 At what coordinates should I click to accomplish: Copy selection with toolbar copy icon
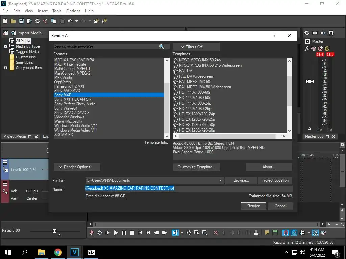(x=54, y=21)
